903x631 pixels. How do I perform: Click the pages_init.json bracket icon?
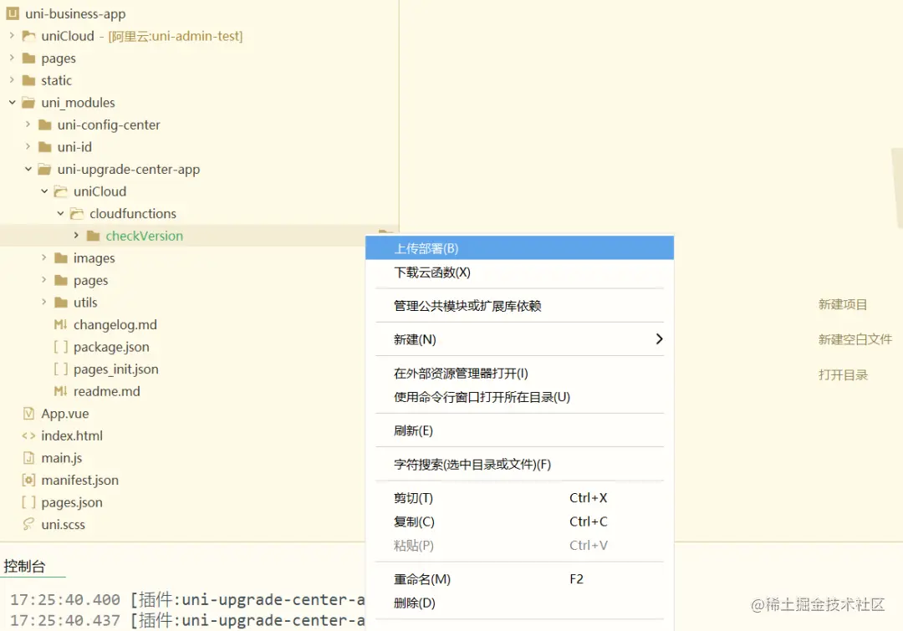(x=60, y=369)
